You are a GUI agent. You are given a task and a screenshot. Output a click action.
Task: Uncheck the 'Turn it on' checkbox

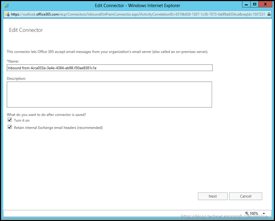pyautogui.click(x=9, y=120)
